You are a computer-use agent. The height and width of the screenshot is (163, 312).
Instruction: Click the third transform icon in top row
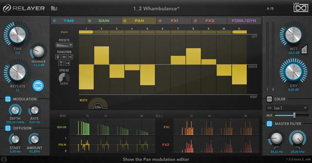click(x=70, y=57)
